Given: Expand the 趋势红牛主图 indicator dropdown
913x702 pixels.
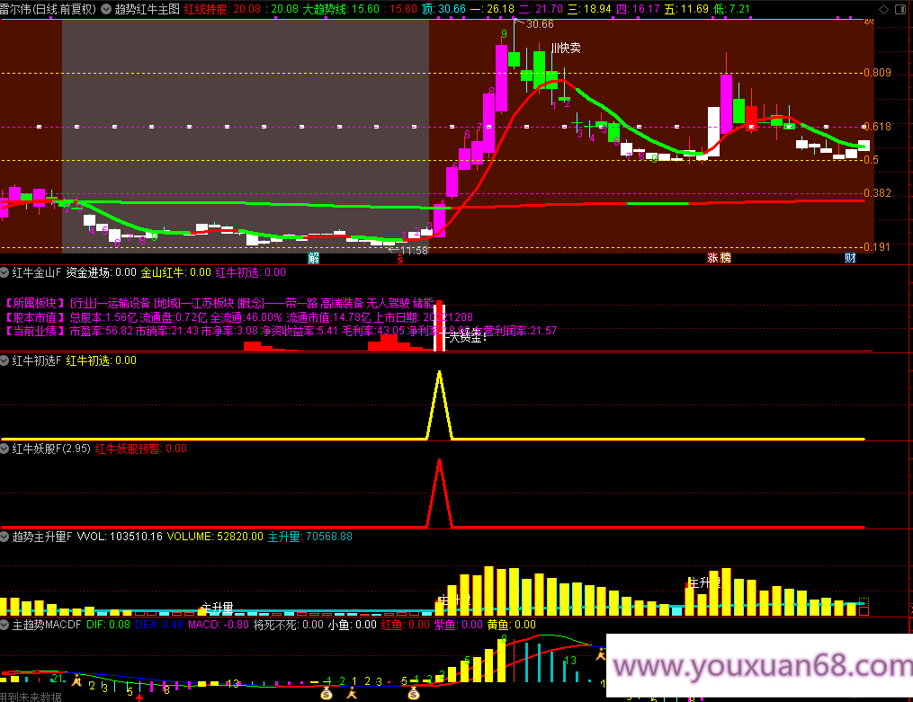Looking at the screenshot, I should tap(107, 9).
